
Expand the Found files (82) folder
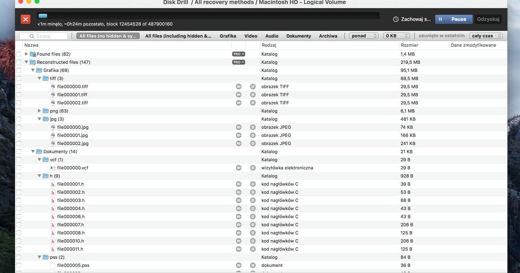pyautogui.click(x=26, y=54)
